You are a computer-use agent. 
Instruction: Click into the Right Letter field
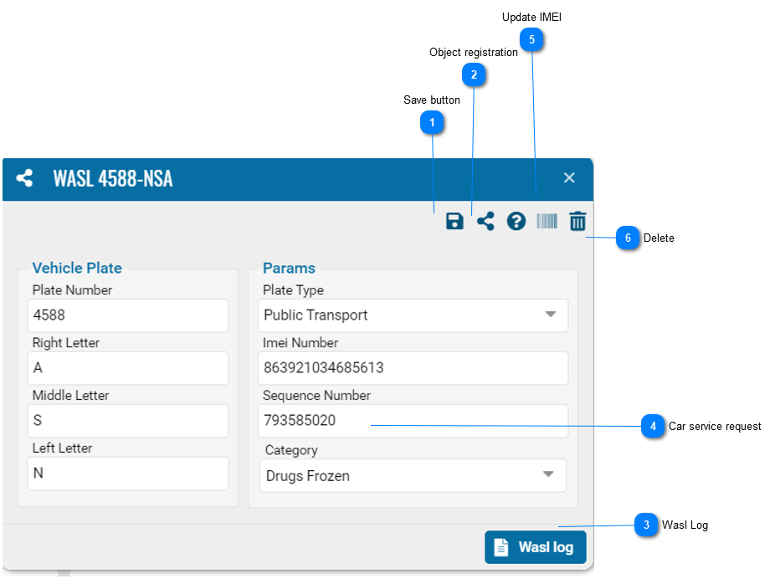tap(127, 368)
